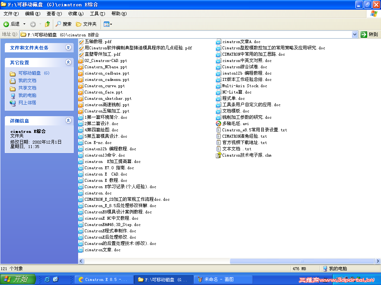Toggle the Folders (文件夹) pane button
The height and width of the screenshot is (285, 381).
[86, 24]
